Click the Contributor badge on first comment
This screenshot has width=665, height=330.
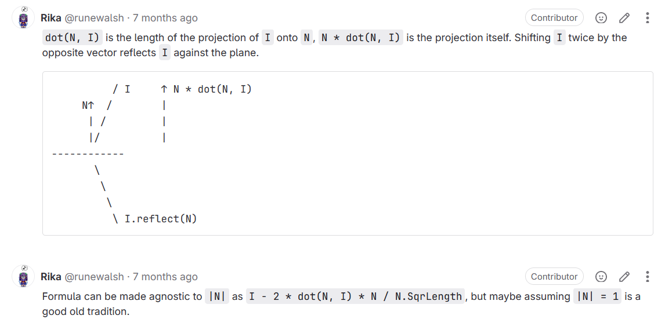[554, 18]
